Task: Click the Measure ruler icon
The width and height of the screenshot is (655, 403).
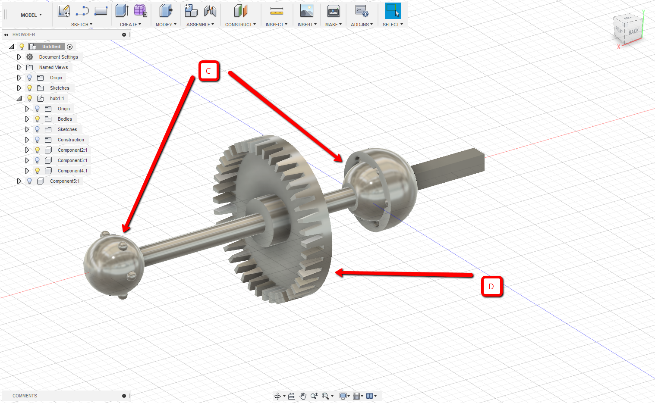Action: tap(277, 11)
